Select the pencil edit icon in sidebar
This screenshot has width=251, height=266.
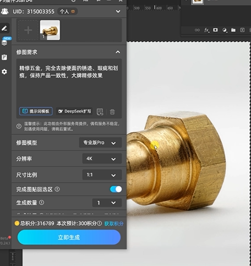4,28
